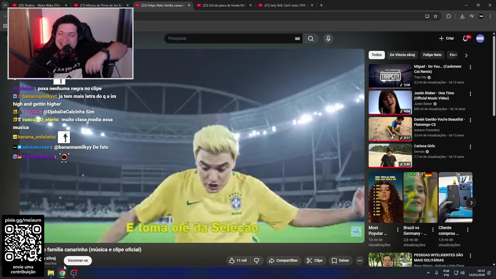The width and height of the screenshot is (496, 279).
Task: Expand the system tray hidden icons chevron
Action: [x=428, y=273]
